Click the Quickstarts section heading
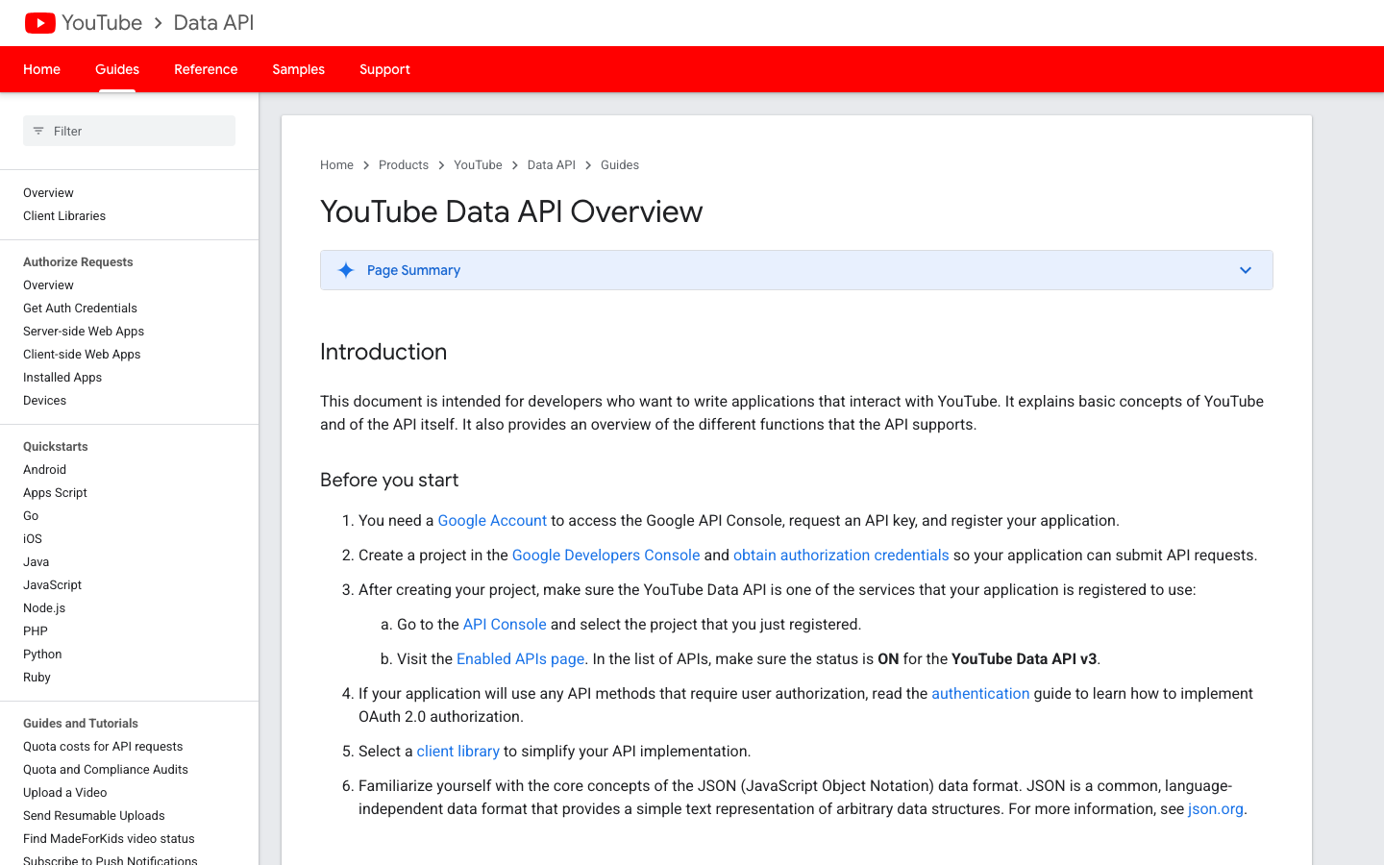Viewport: 1384px width, 865px height. click(55, 447)
